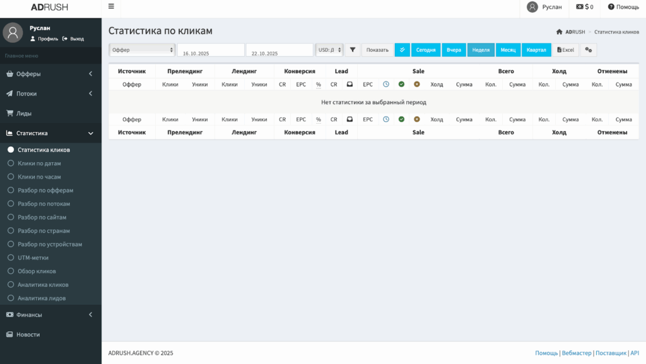The height and width of the screenshot is (364, 646).
Task: Click the brown cross icon in top header row
Action: tap(417, 84)
